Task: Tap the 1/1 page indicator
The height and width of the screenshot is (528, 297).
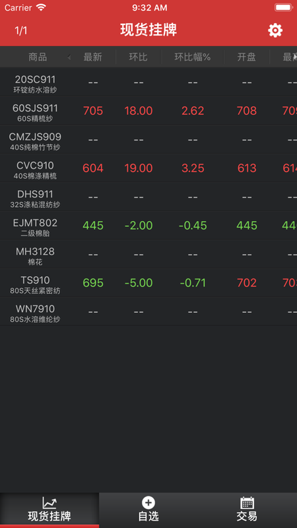Action: coord(21,30)
